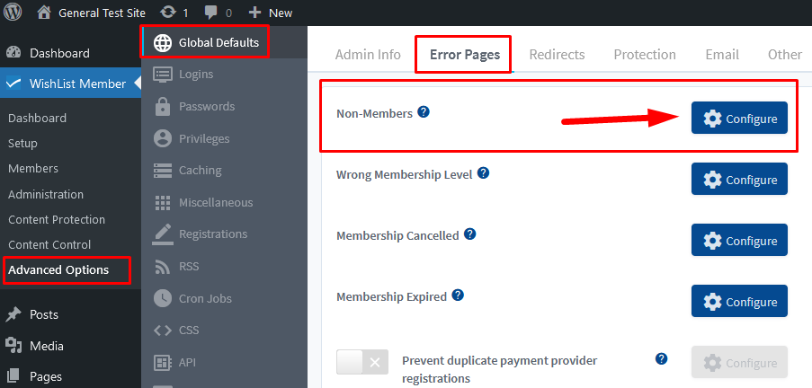Open the Cron Jobs settings section

pyautogui.click(x=224, y=298)
